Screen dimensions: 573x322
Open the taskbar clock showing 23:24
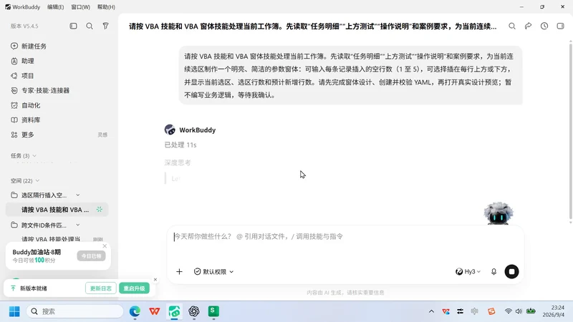(553, 311)
